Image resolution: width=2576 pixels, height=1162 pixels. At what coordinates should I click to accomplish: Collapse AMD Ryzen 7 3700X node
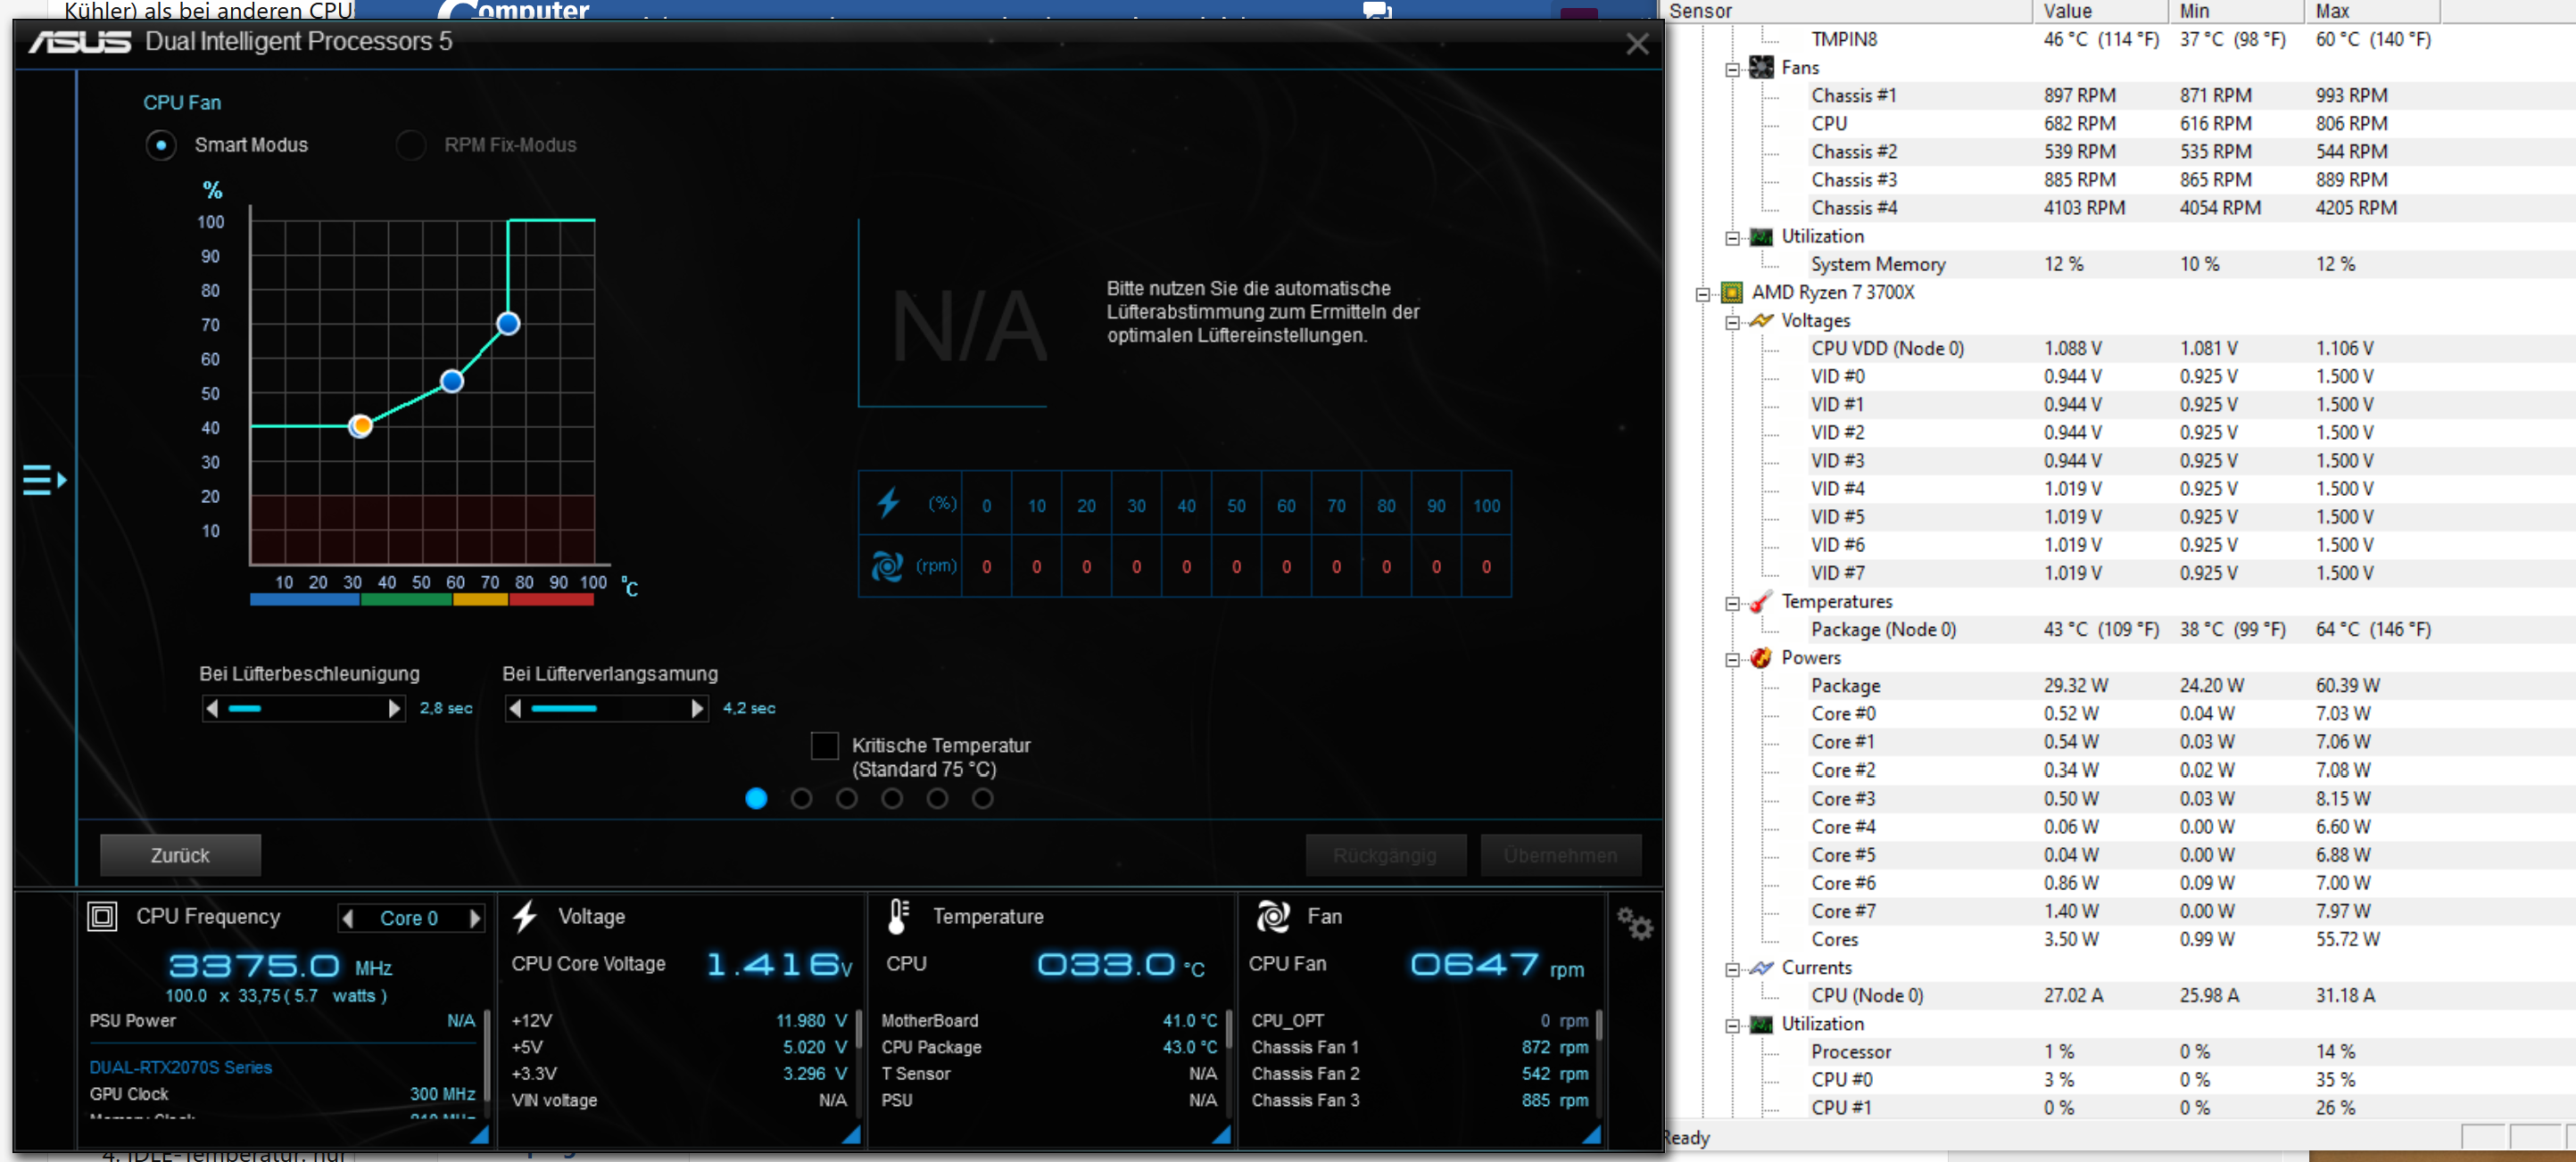pos(1703,293)
